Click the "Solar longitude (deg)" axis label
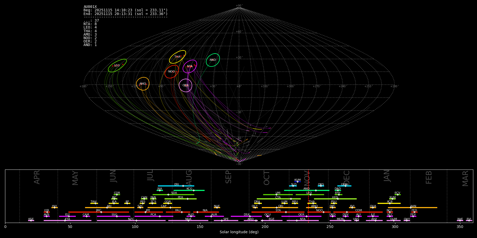477x238 pixels. click(x=239, y=232)
